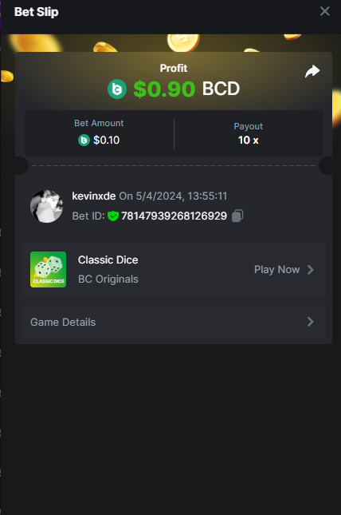
Task: Click the kevinxde username
Action: click(x=94, y=196)
